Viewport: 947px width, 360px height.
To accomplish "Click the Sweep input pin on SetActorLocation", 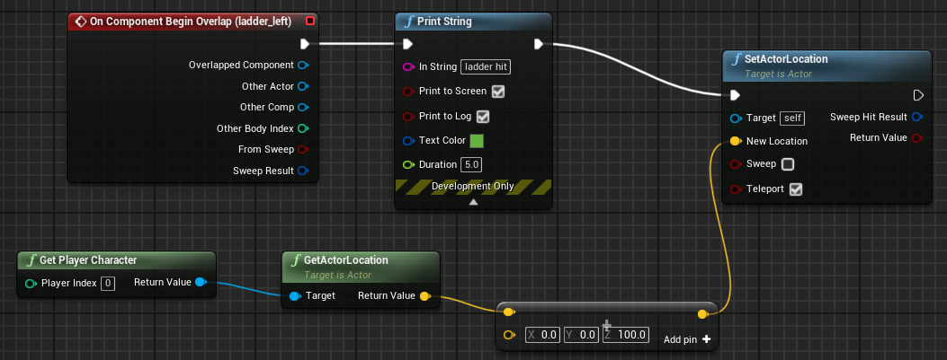I will point(736,164).
